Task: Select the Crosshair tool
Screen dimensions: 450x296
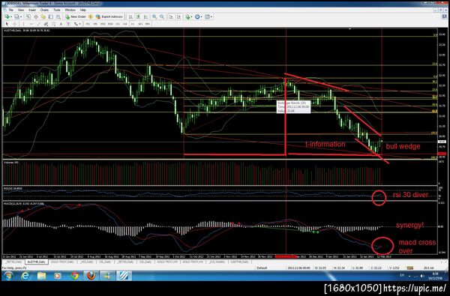Action: 14,24
